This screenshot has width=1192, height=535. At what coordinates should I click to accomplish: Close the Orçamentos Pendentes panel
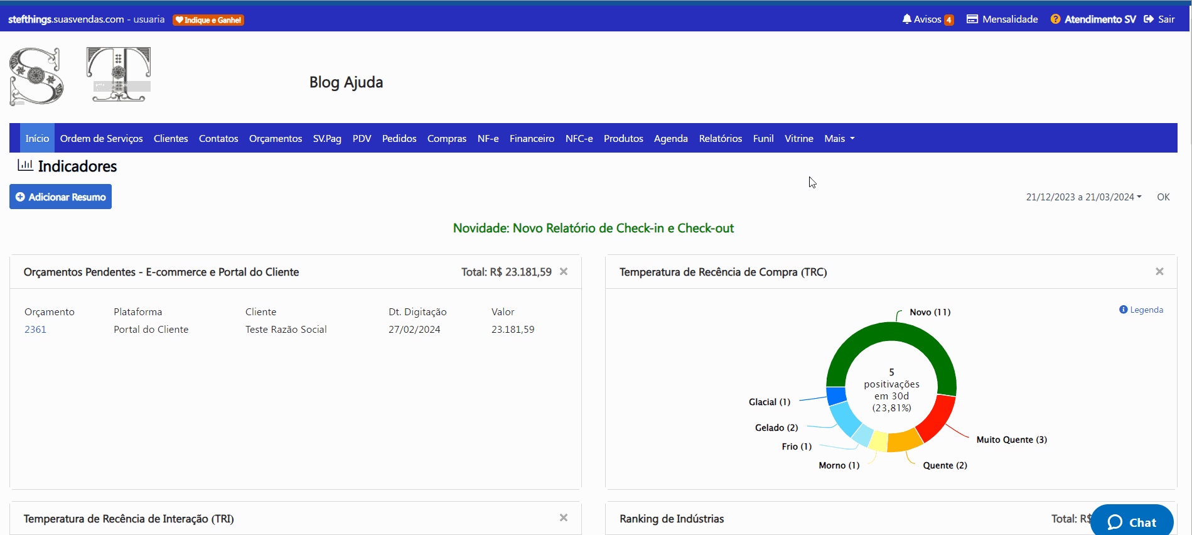[564, 271]
